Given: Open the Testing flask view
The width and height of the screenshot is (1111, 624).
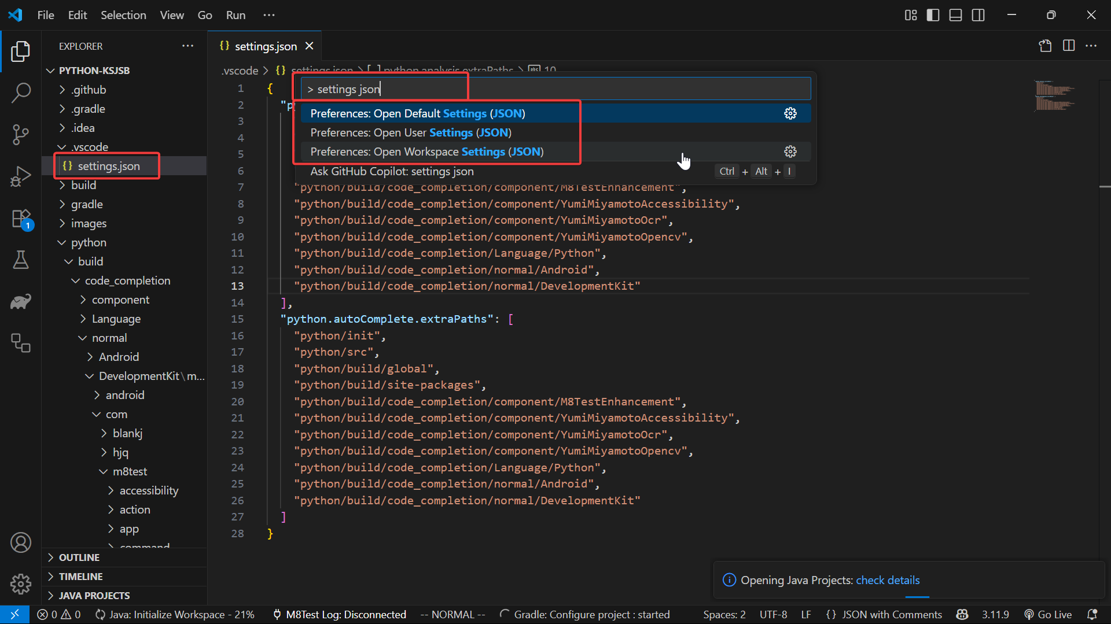Looking at the screenshot, I should pyautogui.click(x=21, y=260).
